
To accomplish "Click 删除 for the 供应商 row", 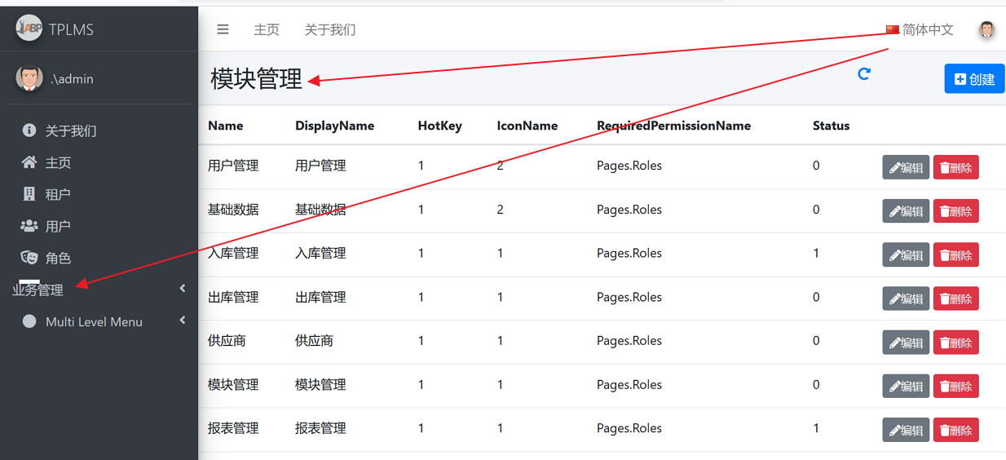I will tap(955, 343).
